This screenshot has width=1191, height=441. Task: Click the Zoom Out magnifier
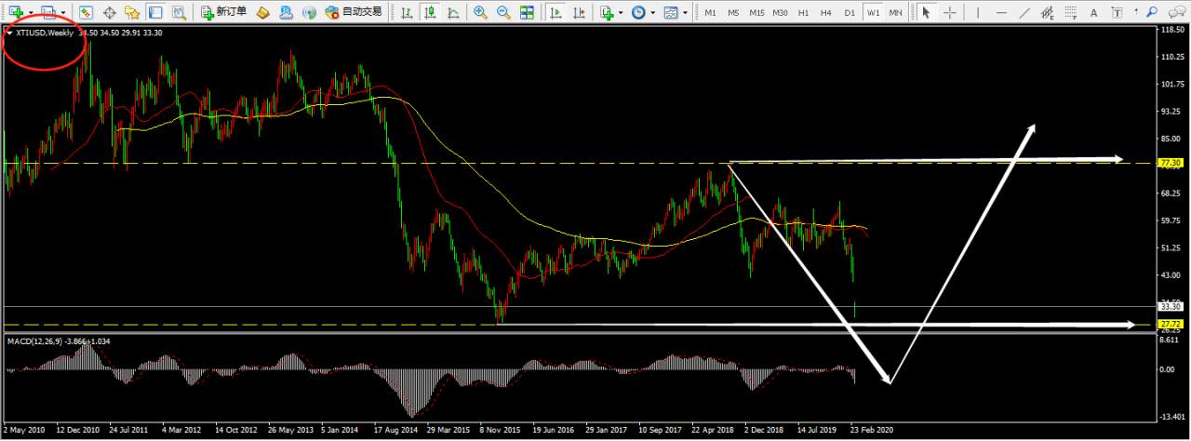(x=503, y=12)
